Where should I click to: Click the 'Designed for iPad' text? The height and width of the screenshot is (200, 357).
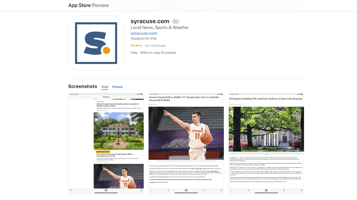[x=144, y=39]
